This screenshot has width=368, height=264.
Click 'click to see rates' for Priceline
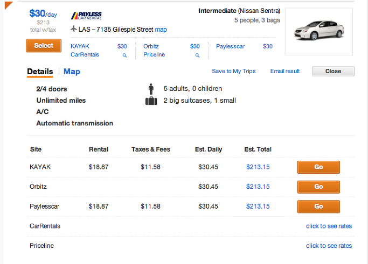329,246
